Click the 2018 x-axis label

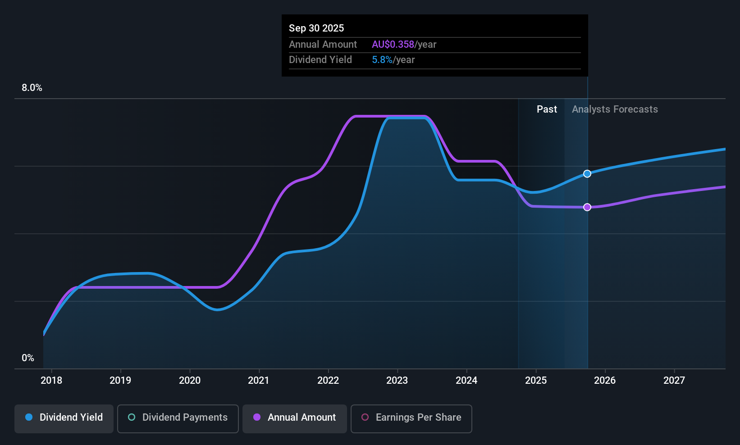click(x=51, y=380)
